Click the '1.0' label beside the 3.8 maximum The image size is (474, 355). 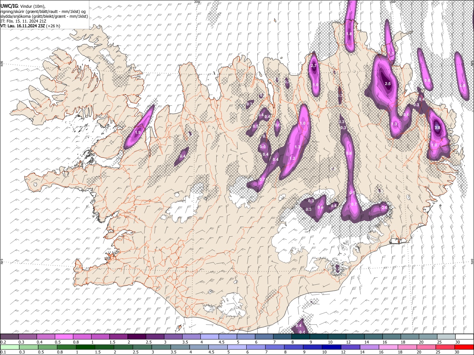(x=434, y=145)
